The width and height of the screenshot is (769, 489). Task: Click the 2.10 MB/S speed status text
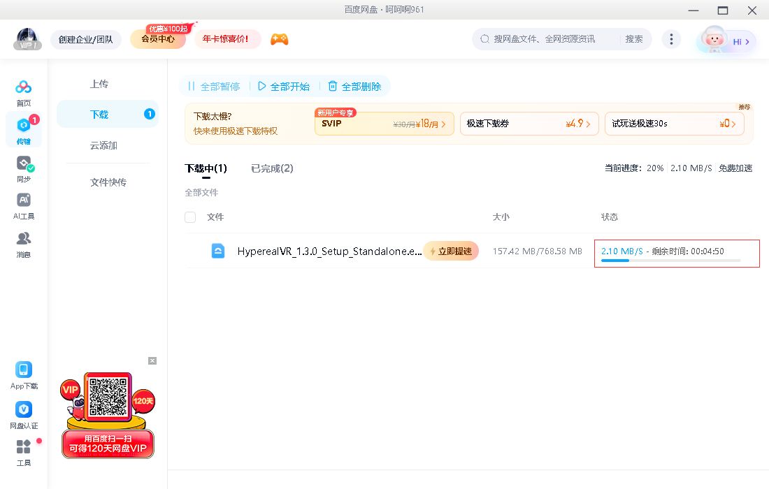pyautogui.click(x=622, y=251)
